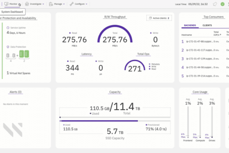This screenshot has height=153, width=229.
Task: Click the Total Ops gauge 271
Action: (x=135, y=66)
